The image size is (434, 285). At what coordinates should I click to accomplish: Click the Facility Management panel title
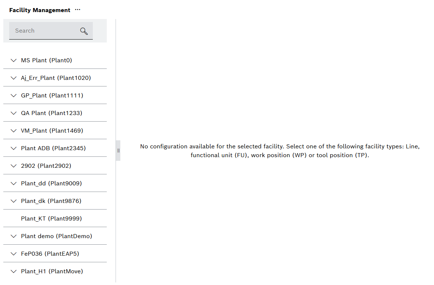point(39,10)
